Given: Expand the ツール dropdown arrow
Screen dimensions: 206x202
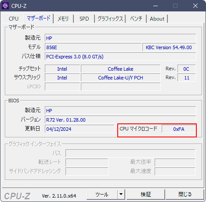Looking at the screenshot, I should click(121, 195).
